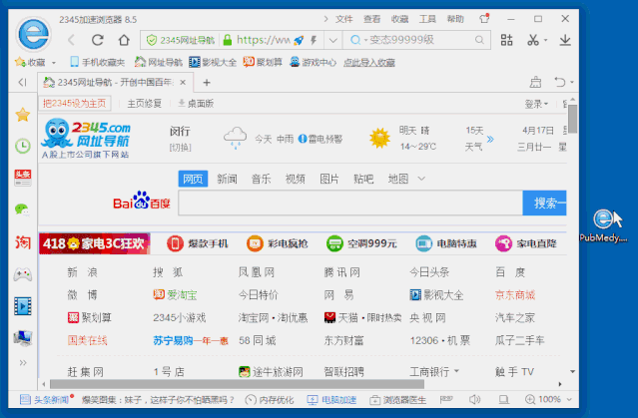Reload the page with refresh icon
Viewport: 638px width, 418px height.
[x=98, y=40]
